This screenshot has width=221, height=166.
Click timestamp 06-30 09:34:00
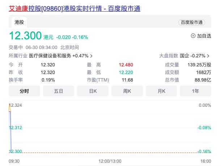[x=42, y=47]
